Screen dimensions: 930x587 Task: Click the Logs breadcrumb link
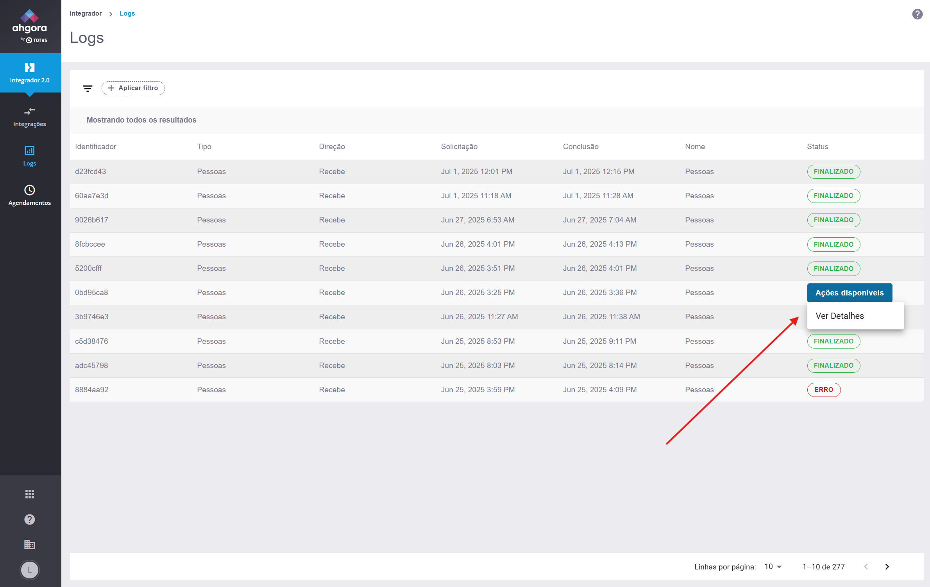coord(127,14)
